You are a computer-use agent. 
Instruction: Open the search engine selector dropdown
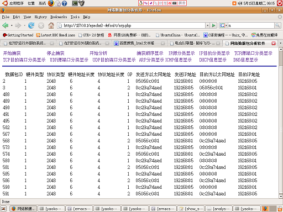[227, 25]
